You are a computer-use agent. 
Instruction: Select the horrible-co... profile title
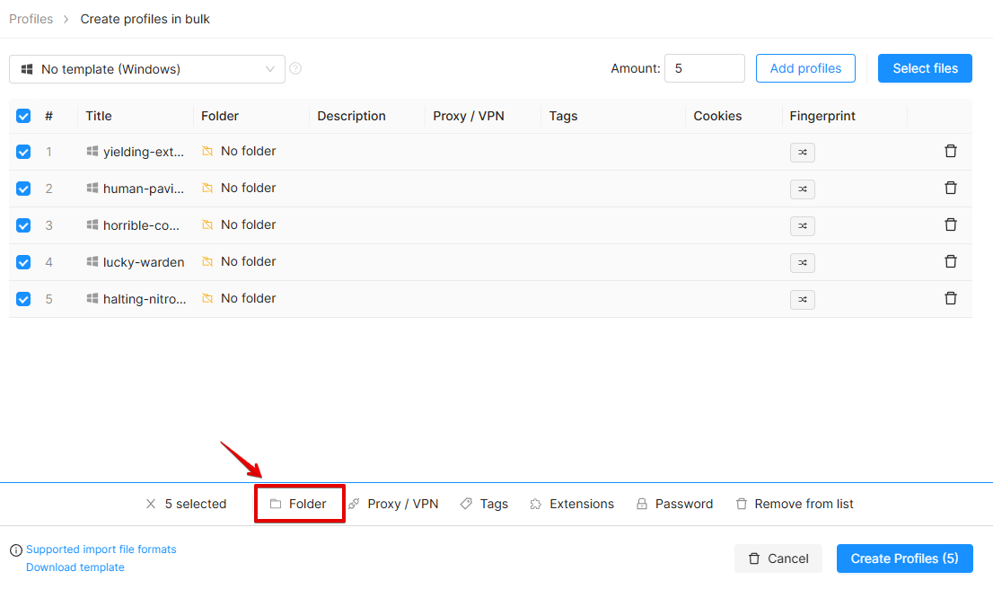click(141, 225)
